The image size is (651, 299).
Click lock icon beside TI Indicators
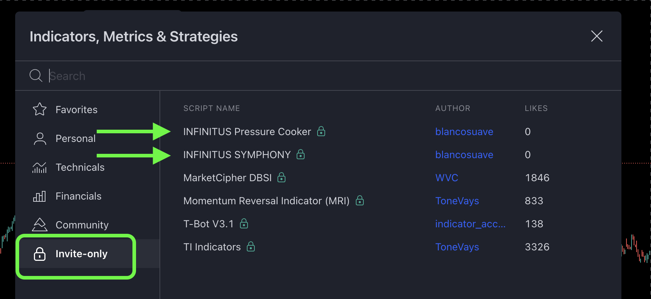click(251, 246)
